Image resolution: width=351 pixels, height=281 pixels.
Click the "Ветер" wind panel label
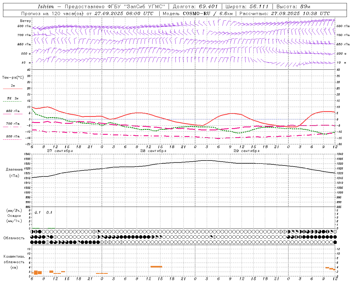pos(26,21)
